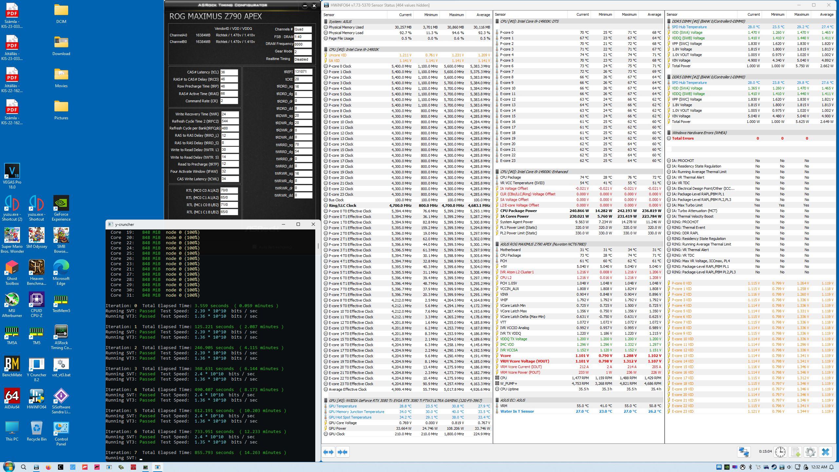Screen dimensions: 839x472
Task: Click tREFI value field showing 131071
Action: [x=303, y=72]
